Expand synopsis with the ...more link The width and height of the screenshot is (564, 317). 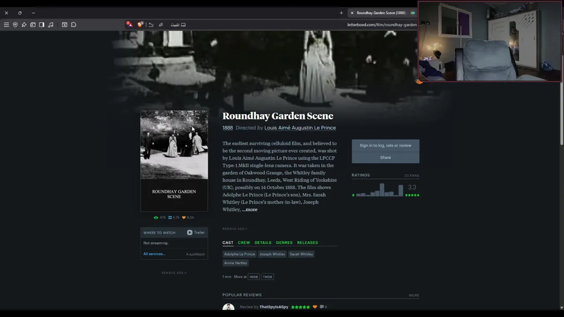click(249, 210)
